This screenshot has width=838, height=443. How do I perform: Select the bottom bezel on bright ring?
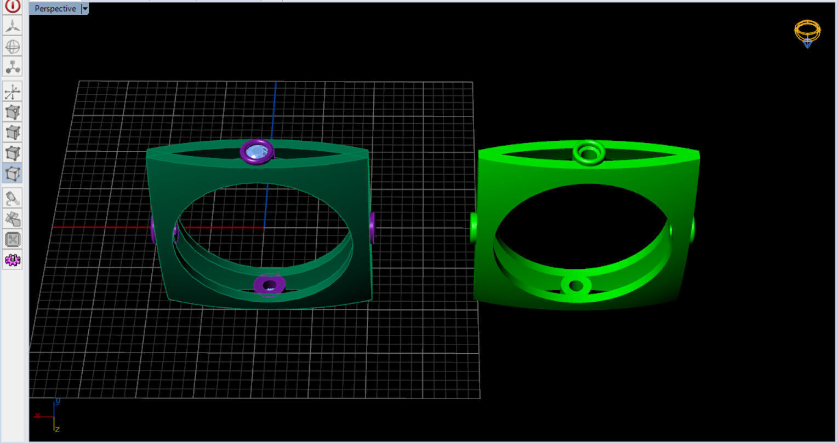tap(576, 285)
